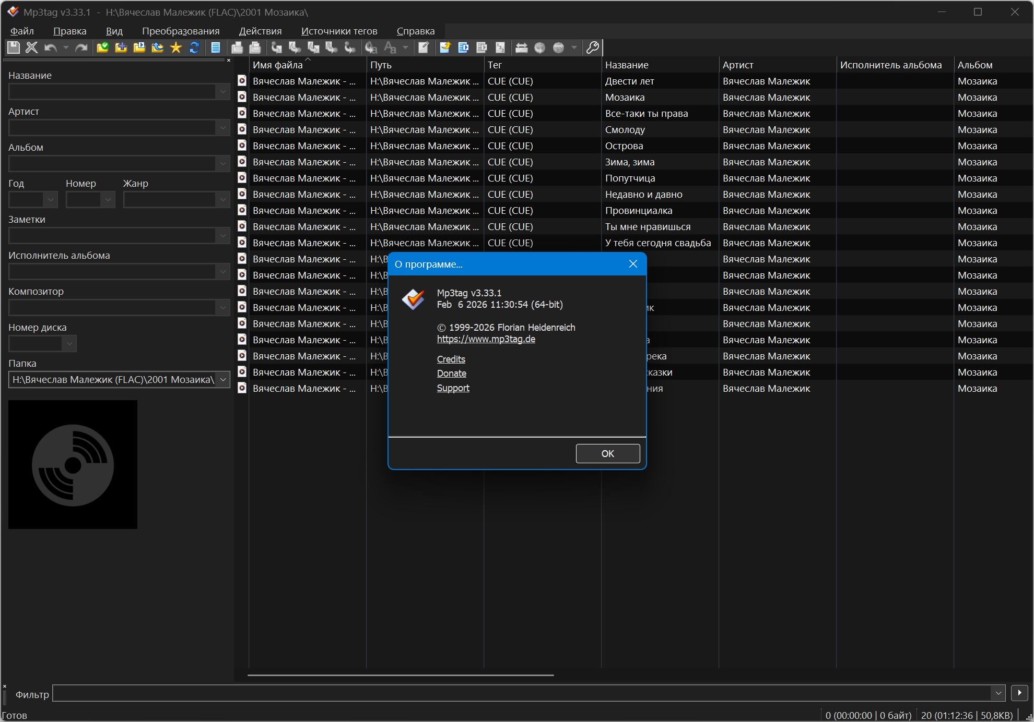Open the Жанр genre dropdown
This screenshot has width=1034, height=722.
[223, 200]
